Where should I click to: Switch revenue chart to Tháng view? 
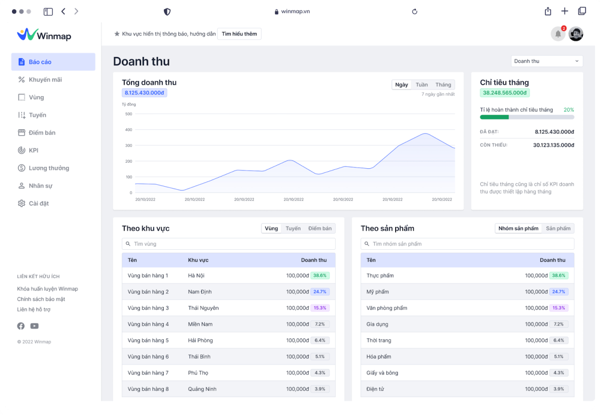click(x=443, y=85)
